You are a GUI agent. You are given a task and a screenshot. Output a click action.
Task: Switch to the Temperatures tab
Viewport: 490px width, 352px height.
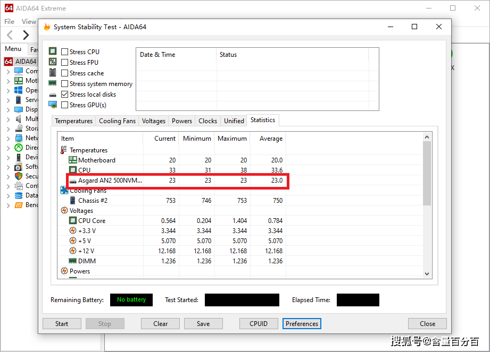73,121
